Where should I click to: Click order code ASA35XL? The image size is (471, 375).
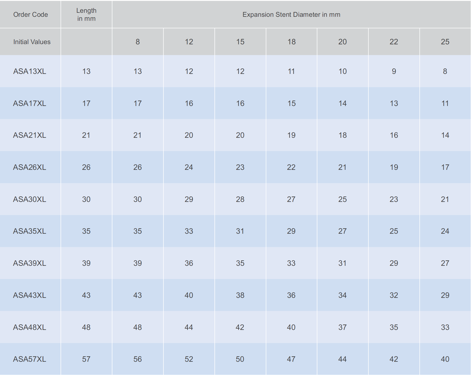point(30,231)
